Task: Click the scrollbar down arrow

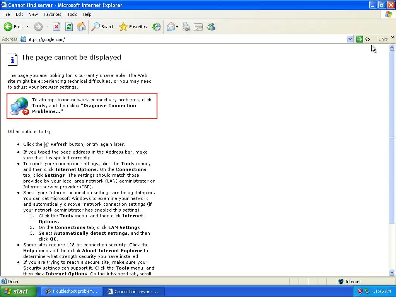Action: click(392, 272)
